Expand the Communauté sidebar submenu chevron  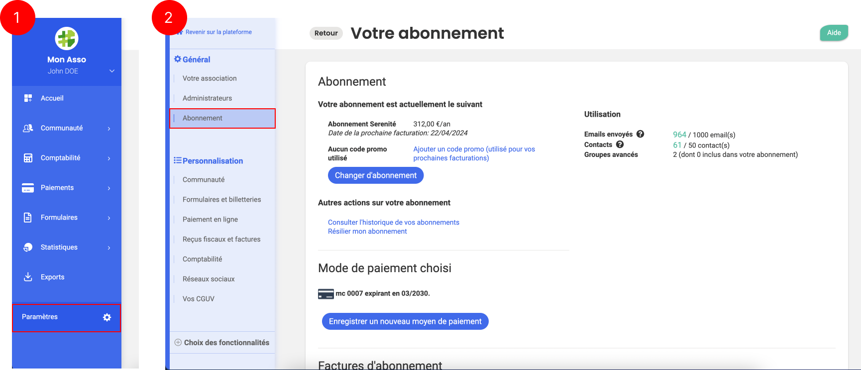point(109,129)
